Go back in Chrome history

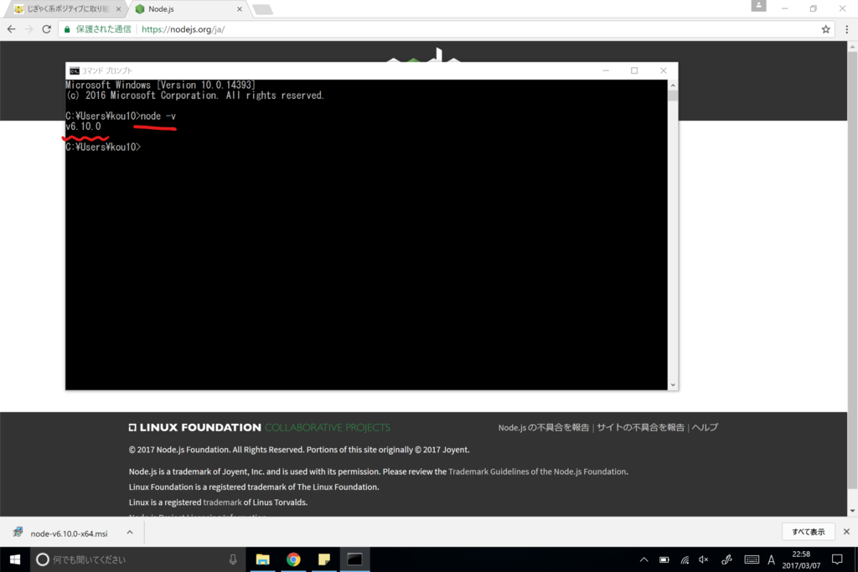(x=12, y=29)
